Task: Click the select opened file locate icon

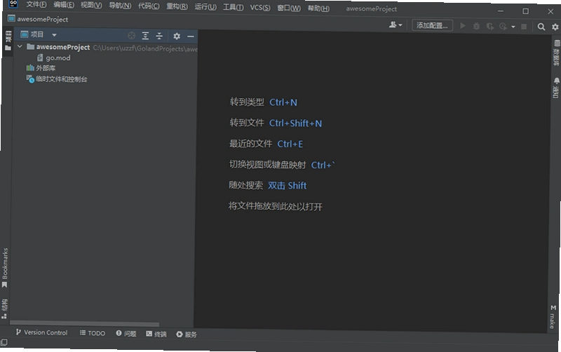Action: pos(131,36)
